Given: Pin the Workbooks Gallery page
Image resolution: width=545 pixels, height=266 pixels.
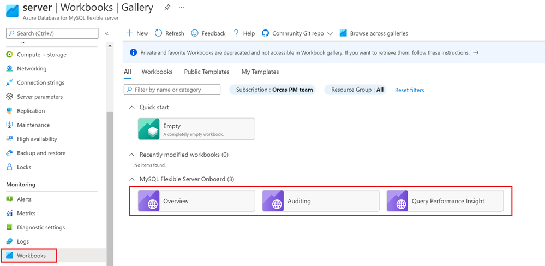Looking at the screenshot, I should tap(167, 8).
